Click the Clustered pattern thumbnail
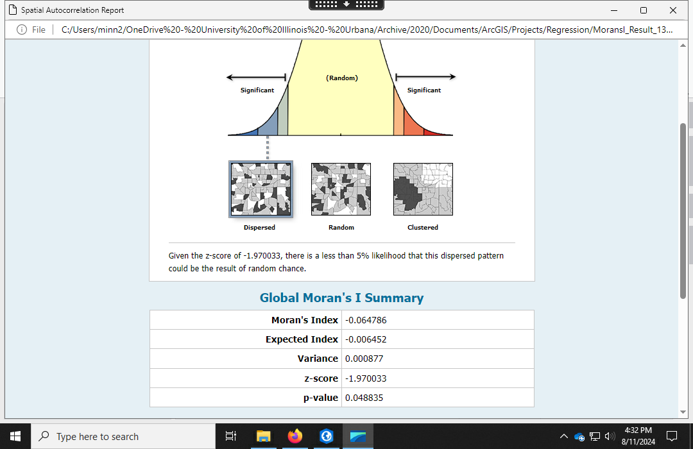693x449 pixels. (x=423, y=189)
